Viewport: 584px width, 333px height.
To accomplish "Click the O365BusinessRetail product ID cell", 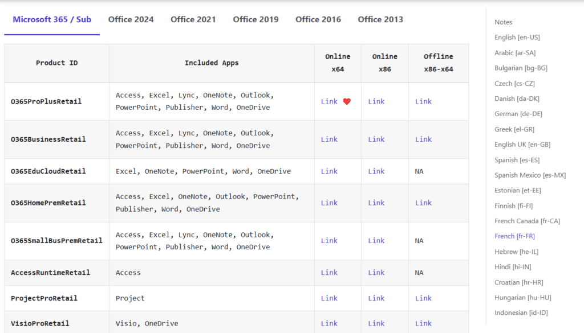I will (x=56, y=139).
